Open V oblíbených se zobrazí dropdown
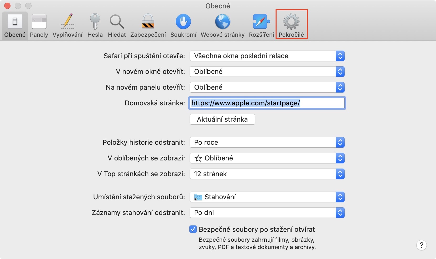 pyautogui.click(x=267, y=158)
